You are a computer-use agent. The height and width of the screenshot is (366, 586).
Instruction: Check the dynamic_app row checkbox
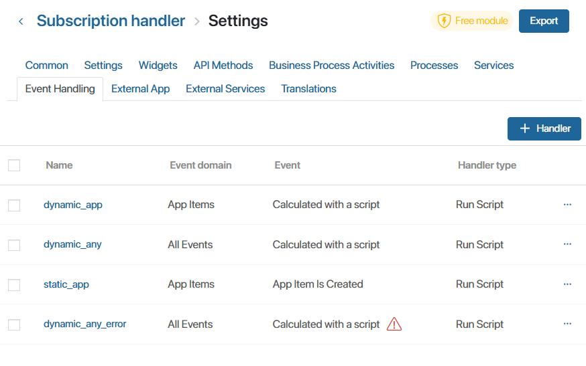click(14, 205)
